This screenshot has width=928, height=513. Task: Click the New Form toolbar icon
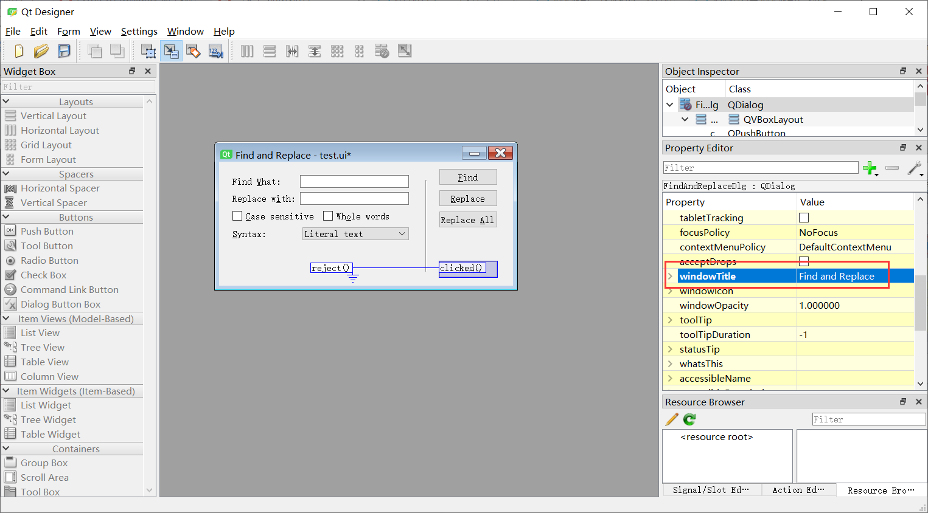click(19, 51)
